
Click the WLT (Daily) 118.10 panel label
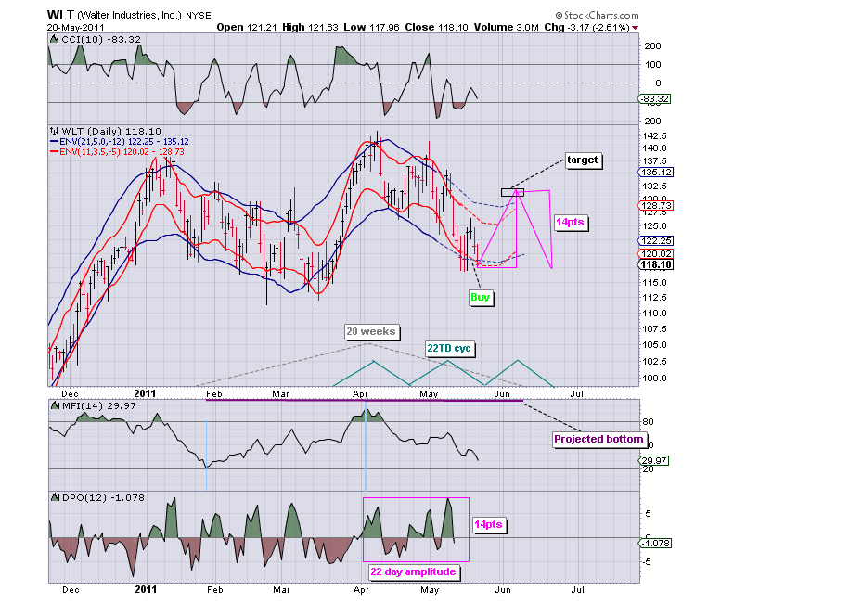pyautogui.click(x=111, y=132)
